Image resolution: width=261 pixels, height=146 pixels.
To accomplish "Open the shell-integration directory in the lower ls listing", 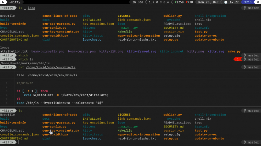I will tap(210, 115).
